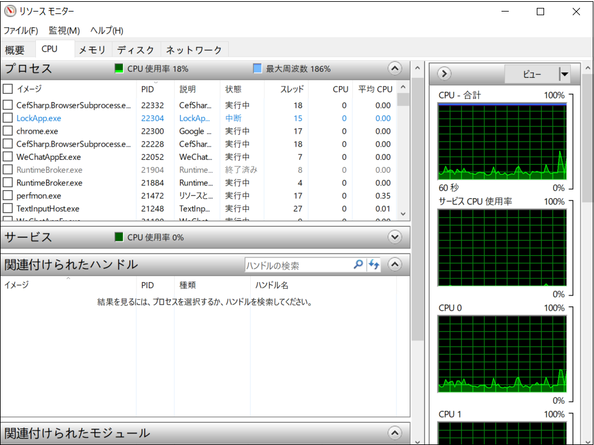Click the ハンドルの検索 input field

tap(298, 265)
